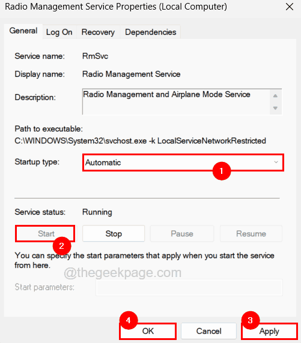Viewport: 301px width, 343px height.
Task: Click the executable path text
Action: 141,141
